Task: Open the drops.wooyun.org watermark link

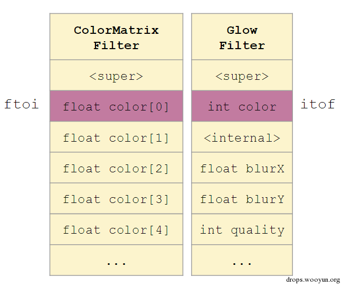Action: click(313, 280)
